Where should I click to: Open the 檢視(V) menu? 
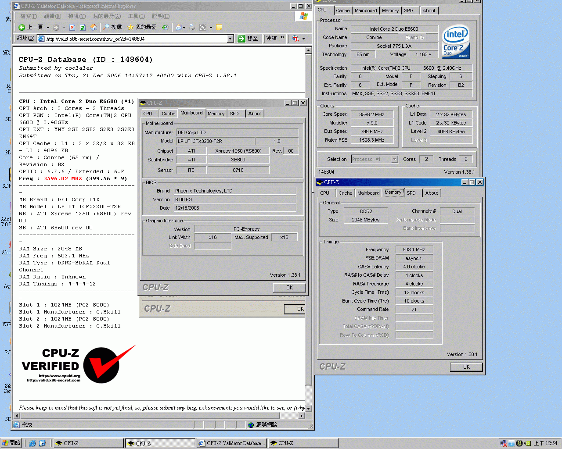pos(76,16)
